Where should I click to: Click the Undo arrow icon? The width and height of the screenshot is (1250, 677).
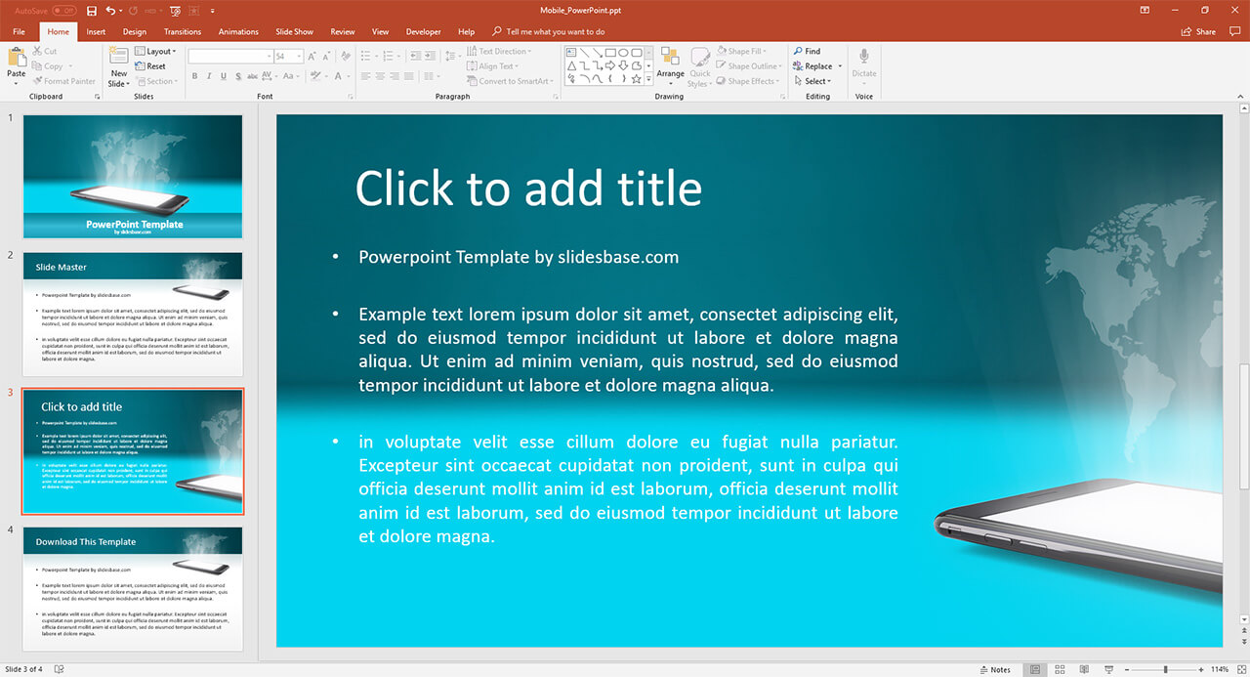[110, 11]
